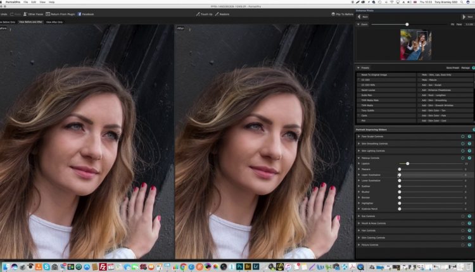Click the Lipstick slider handle
475x272 pixels.
408,163
